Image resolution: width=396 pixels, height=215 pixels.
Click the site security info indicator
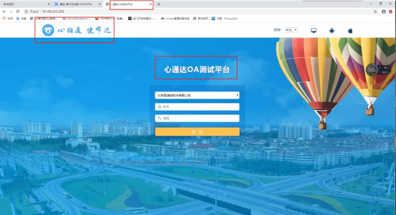coord(31,12)
